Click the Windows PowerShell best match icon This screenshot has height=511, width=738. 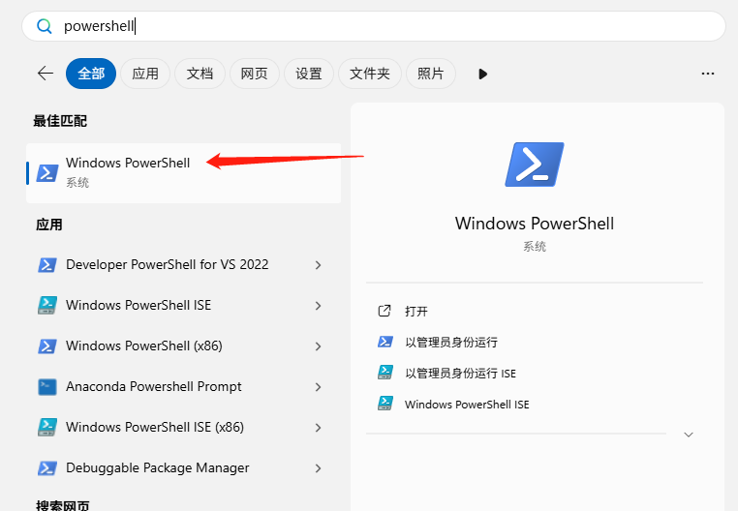pyautogui.click(x=47, y=173)
